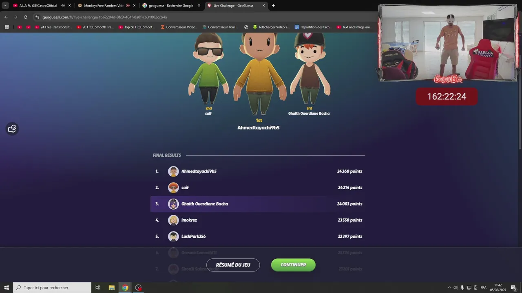Open the first YouTube bookmark icon
Viewport: 522px width, 293px height.
[19, 27]
